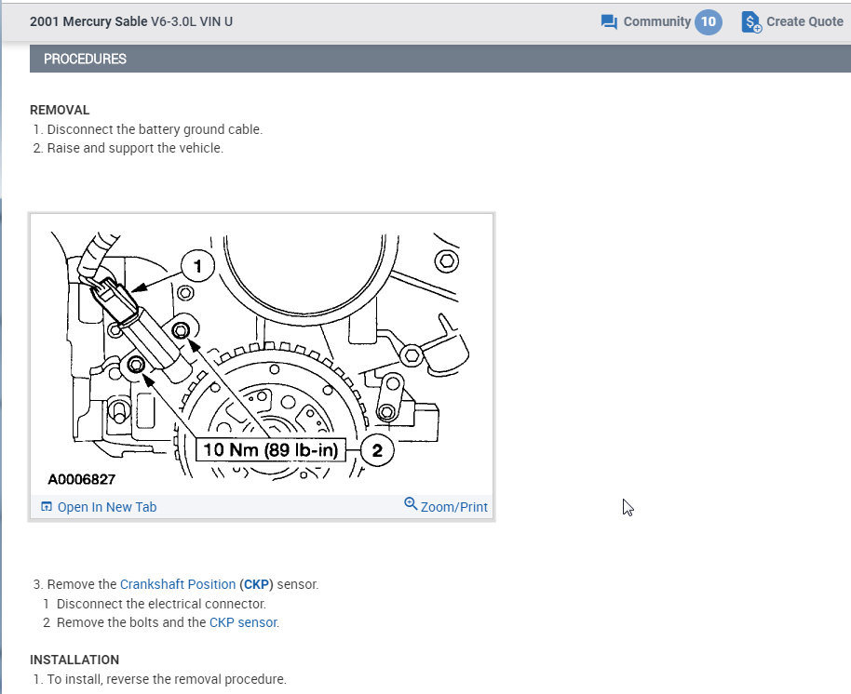Image resolution: width=851 pixels, height=694 pixels.
Task: Click the 2001 Mercury Sable vehicle title
Action: coord(88,21)
